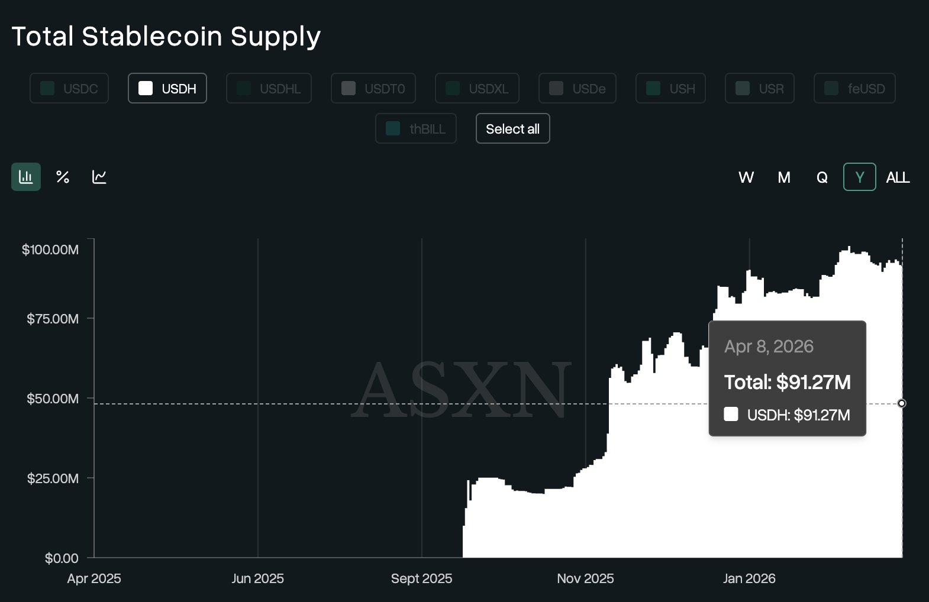Click the hovered data point marker
Viewport: 929px width, 602px height.
(x=902, y=403)
